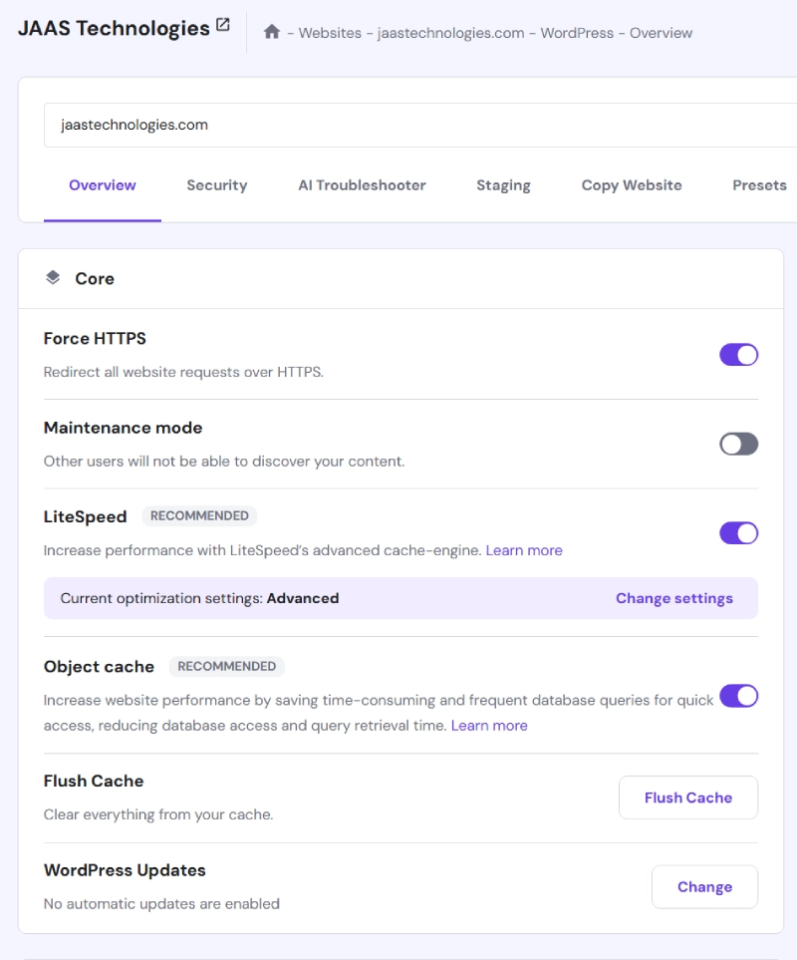Viewport: 797px width, 960px height.
Task: Click 'Redirect all website requests over HTTPS.' text
Action: (x=183, y=372)
